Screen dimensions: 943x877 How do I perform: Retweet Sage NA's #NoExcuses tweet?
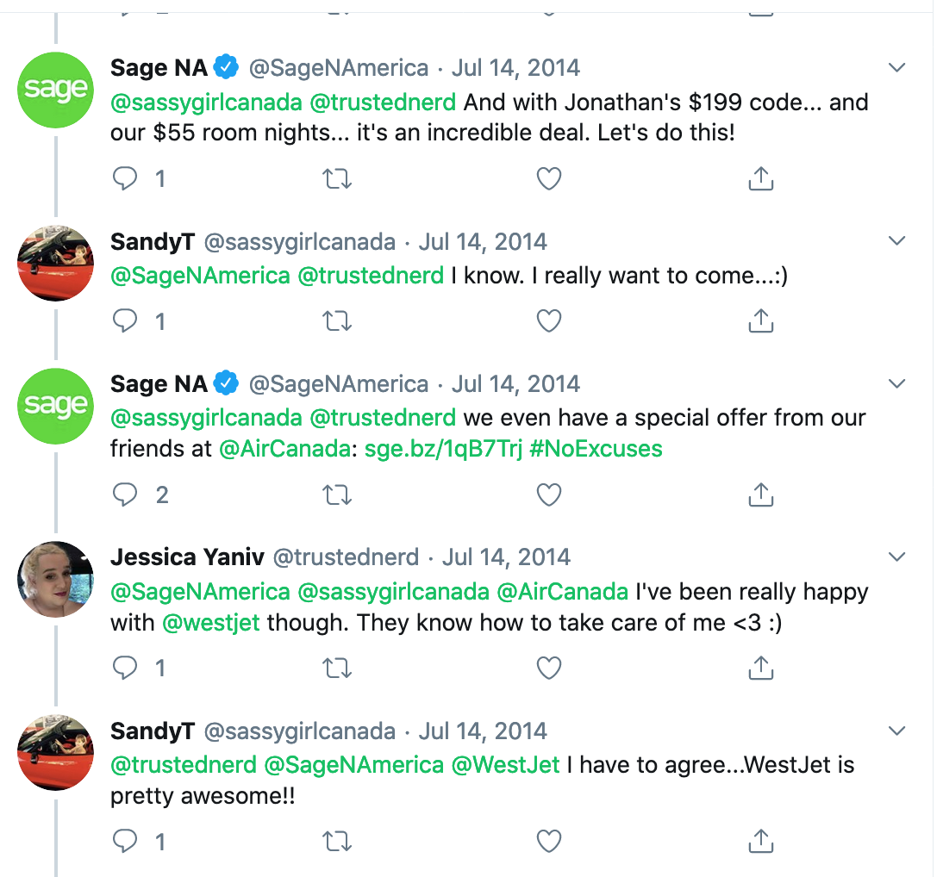pos(337,494)
